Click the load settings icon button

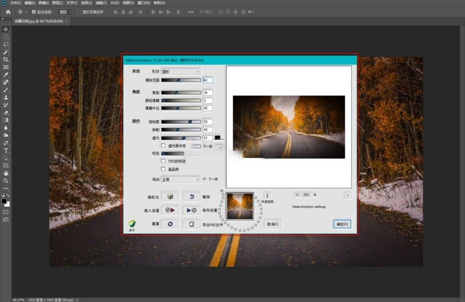coord(170,210)
